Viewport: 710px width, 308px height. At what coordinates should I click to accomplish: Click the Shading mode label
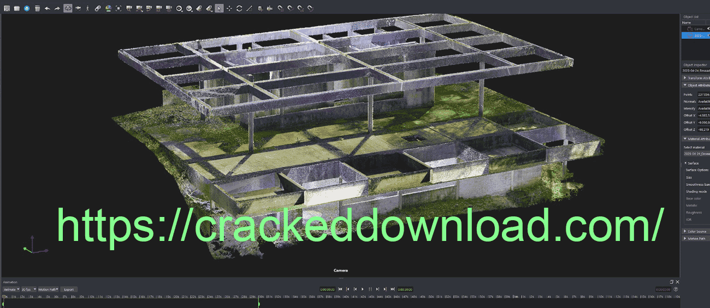pyautogui.click(x=696, y=191)
